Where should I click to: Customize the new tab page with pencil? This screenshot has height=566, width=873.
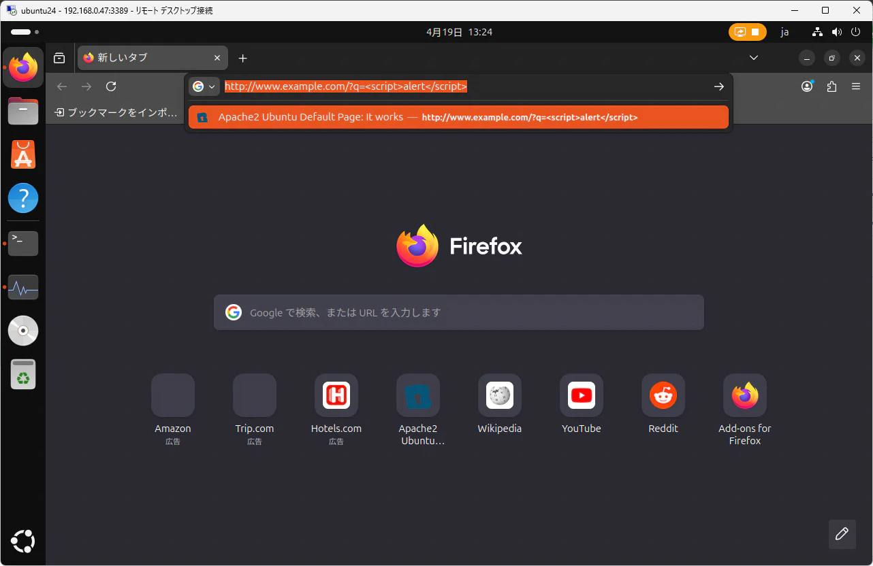(x=842, y=534)
